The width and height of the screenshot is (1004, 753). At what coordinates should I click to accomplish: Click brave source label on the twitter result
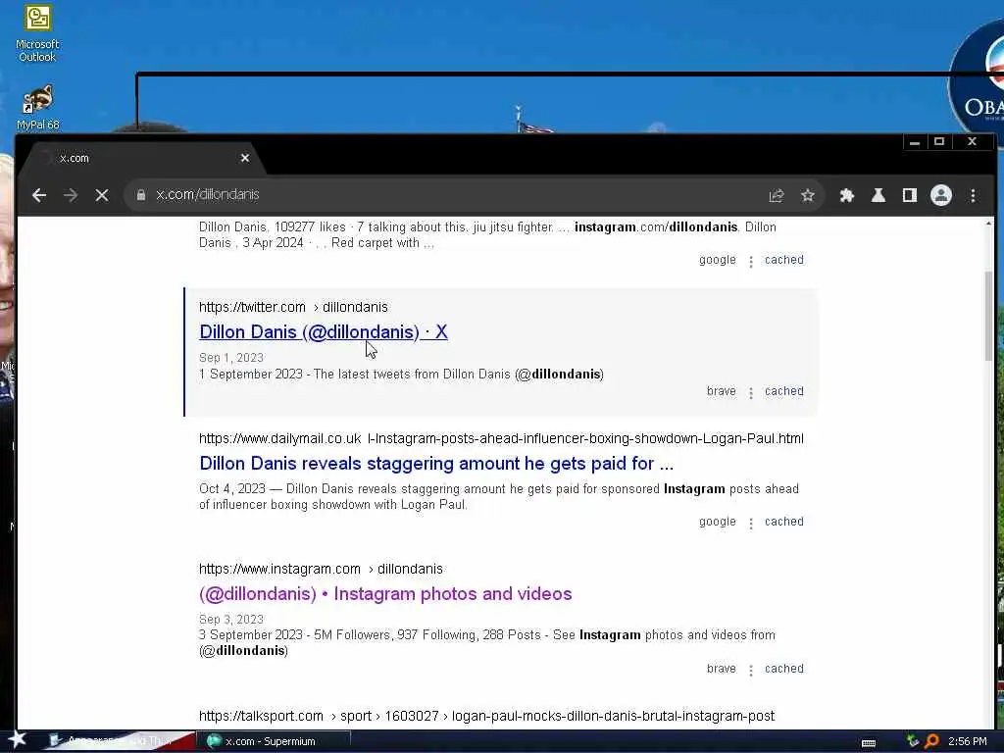[x=721, y=391]
